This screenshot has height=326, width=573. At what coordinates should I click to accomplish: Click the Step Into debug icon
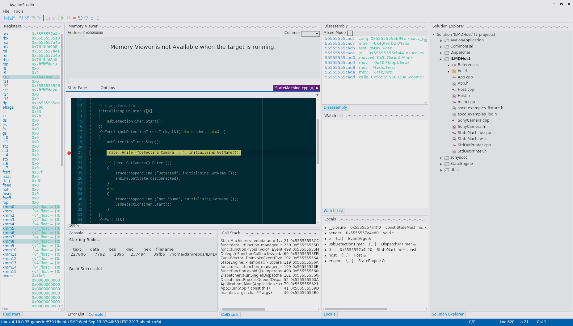pos(92,18)
